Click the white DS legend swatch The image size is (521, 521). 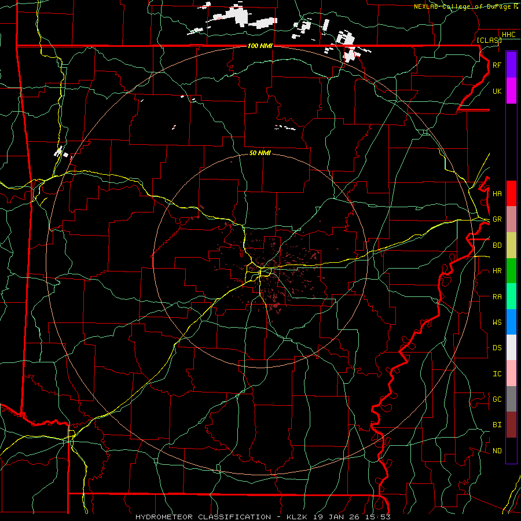tap(511, 347)
